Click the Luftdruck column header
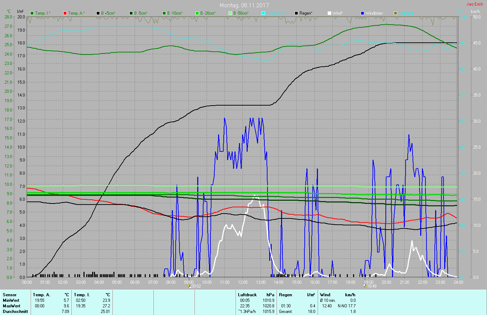487x315 pixels. 247,295
